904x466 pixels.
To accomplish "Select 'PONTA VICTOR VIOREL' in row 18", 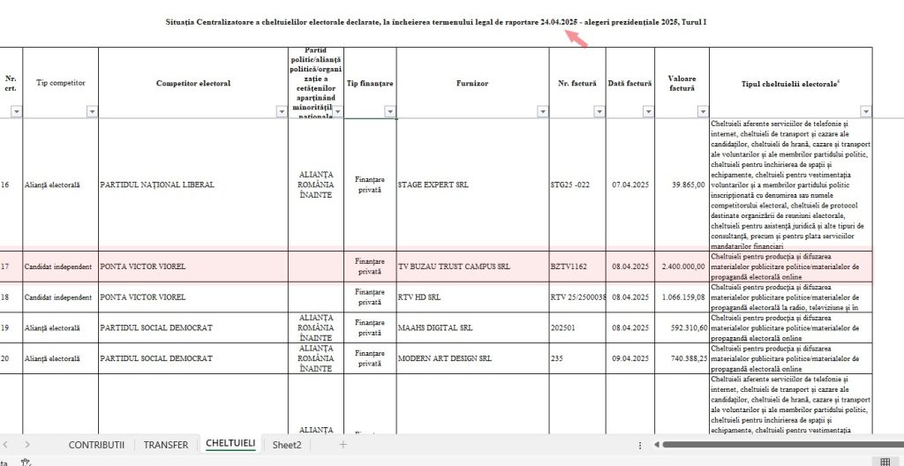I will pos(193,297).
